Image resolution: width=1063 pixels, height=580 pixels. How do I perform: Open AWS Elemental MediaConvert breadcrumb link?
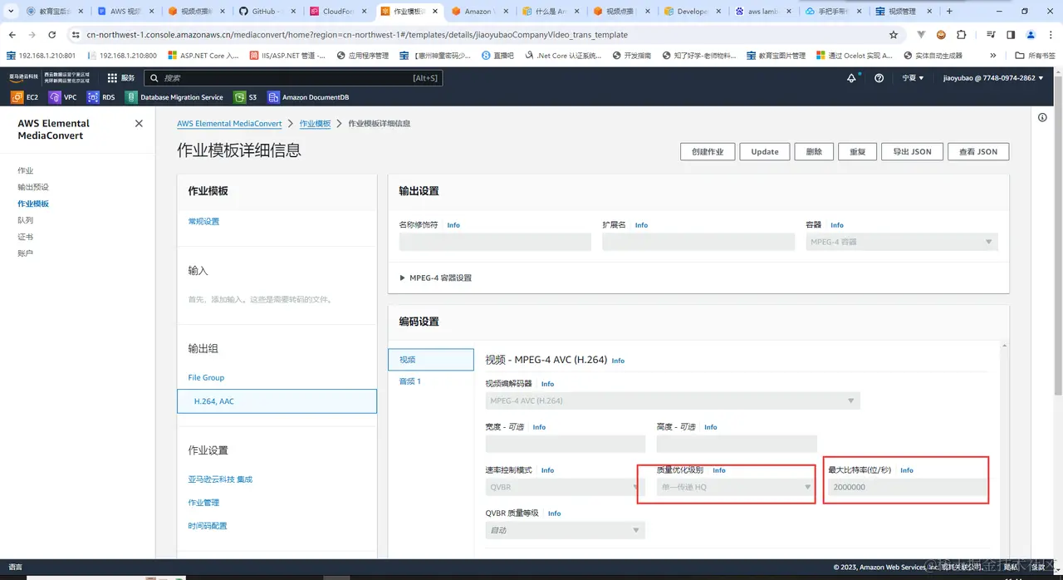click(x=229, y=124)
